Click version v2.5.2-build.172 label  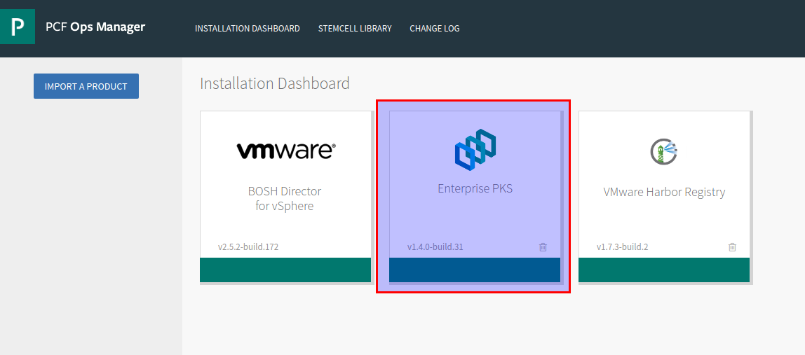[248, 246]
